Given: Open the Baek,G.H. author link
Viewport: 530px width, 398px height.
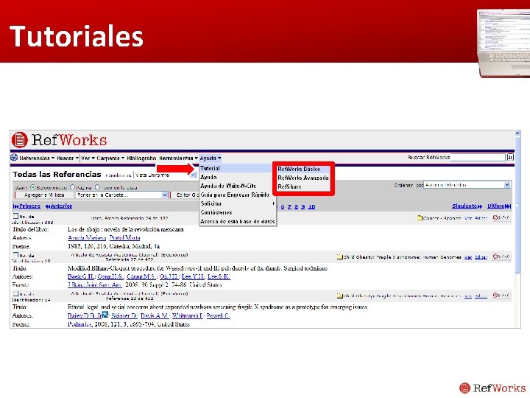Looking at the screenshot, I should pos(81,276).
